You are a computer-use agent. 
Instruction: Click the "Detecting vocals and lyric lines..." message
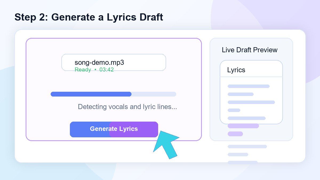point(127,107)
